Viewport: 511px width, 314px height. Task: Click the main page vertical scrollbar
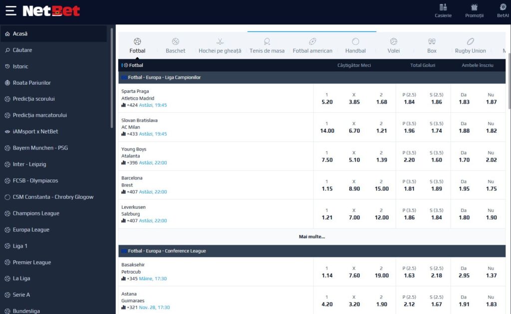coord(510,81)
